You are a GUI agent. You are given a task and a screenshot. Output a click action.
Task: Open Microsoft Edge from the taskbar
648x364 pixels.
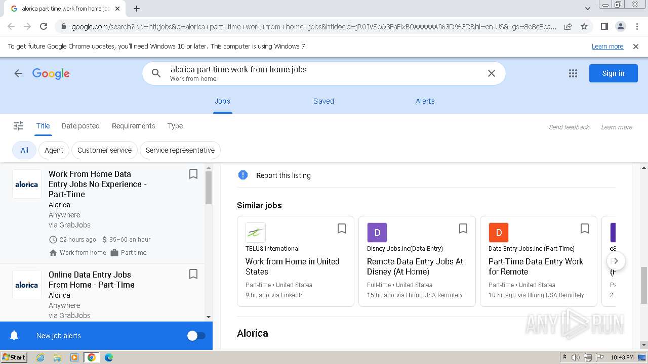109,357
